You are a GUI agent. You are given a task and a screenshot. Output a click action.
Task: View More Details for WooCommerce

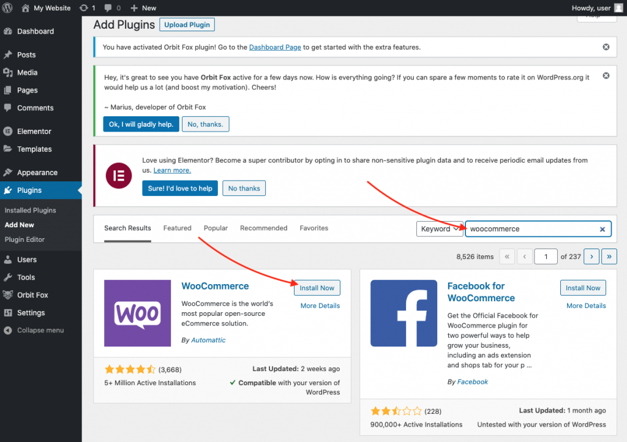(320, 305)
